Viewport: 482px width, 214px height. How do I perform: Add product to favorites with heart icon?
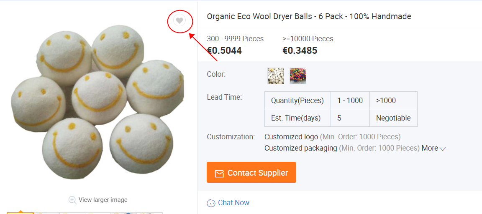pyautogui.click(x=179, y=21)
